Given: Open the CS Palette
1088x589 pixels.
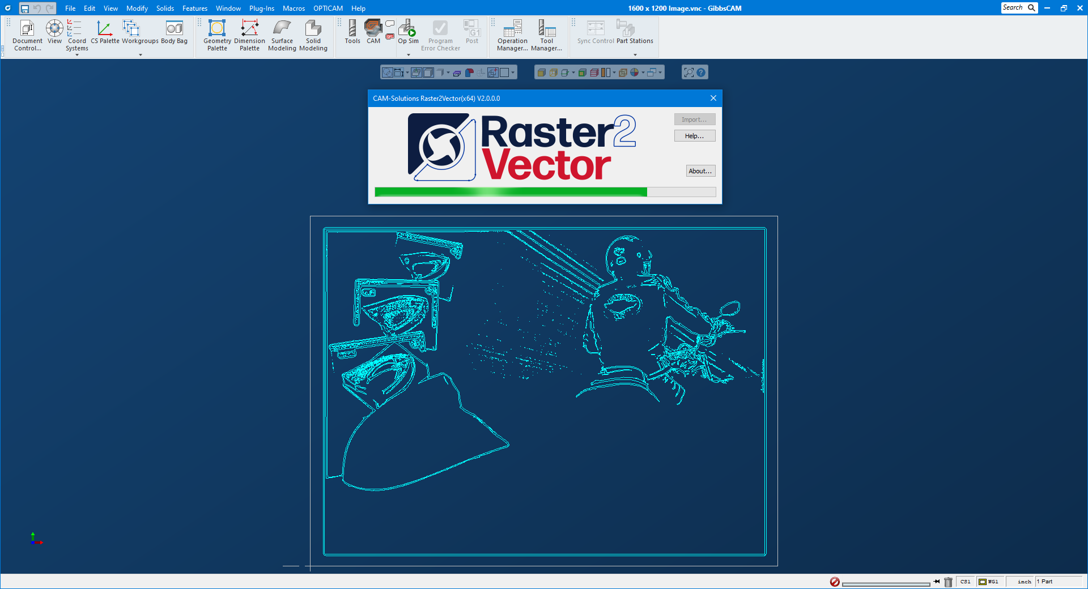Looking at the screenshot, I should [x=105, y=32].
